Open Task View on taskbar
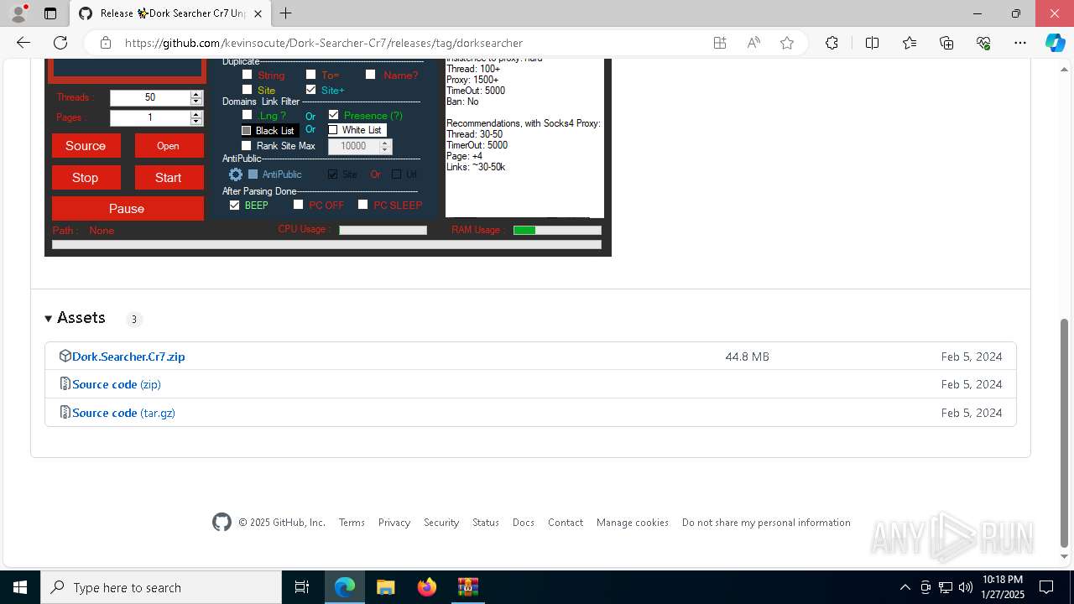This screenshot has height=604, width=1074. 302,587
